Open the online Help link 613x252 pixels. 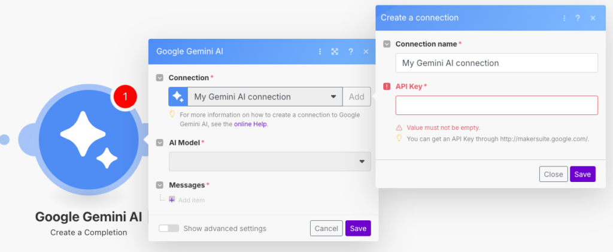pyautogui.click(x=251, y=125)
